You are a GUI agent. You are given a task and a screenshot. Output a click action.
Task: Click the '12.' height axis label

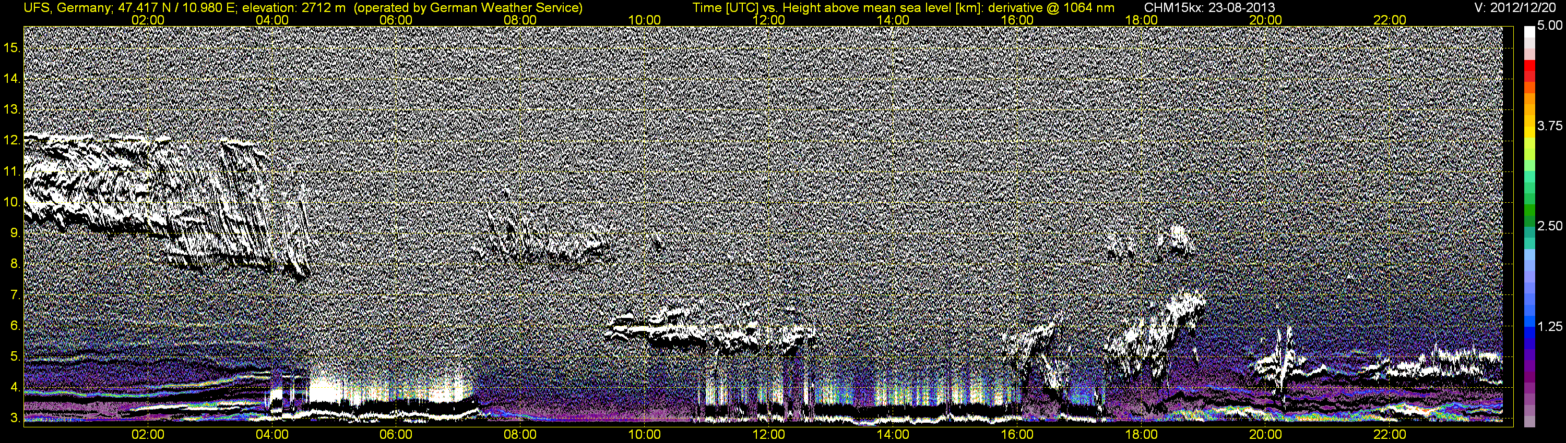click(x=12, y=140)
